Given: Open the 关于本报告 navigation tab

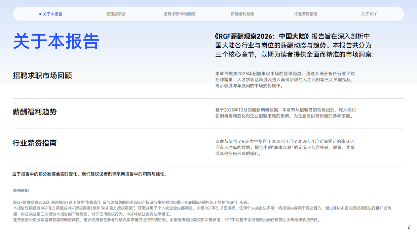Looking at the screenshot, I should (52, 14).
